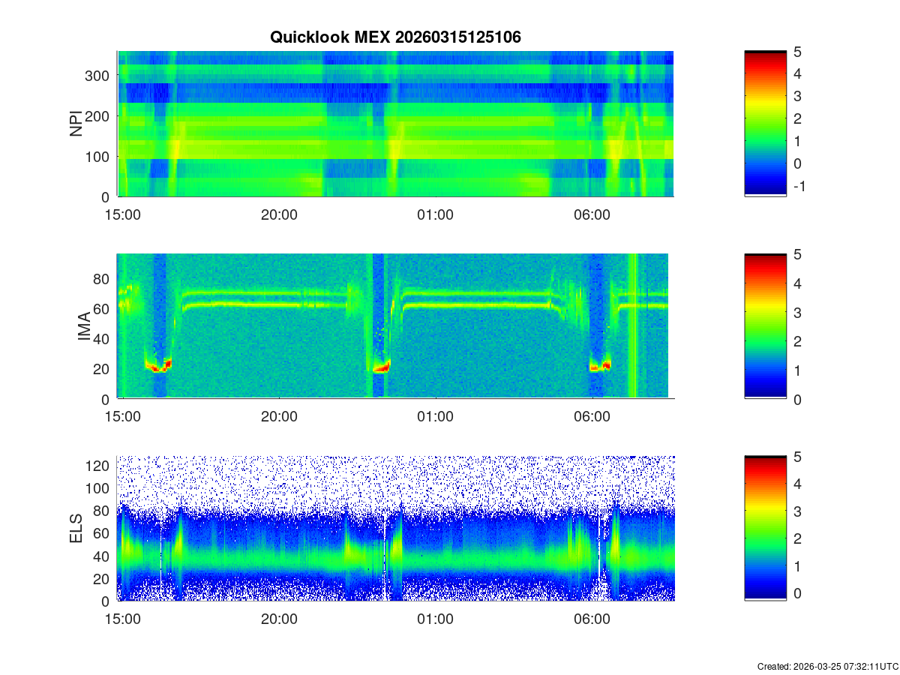
Task: Click the 20:00 tick under IMA panel
Action: pos(279,418)
